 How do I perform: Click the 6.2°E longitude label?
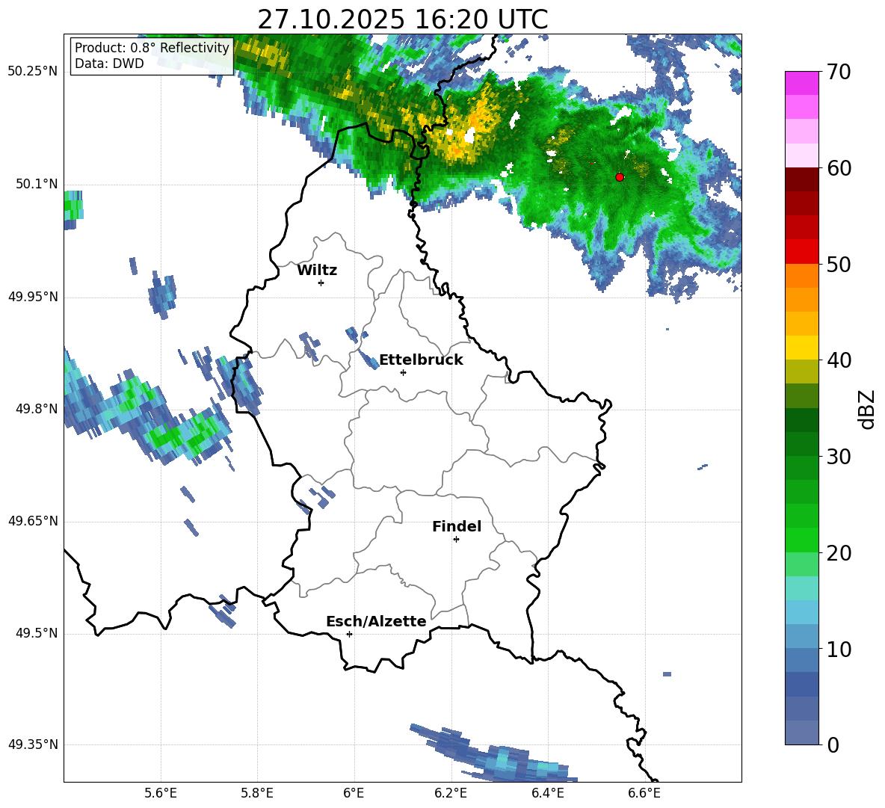click(451, 793)
